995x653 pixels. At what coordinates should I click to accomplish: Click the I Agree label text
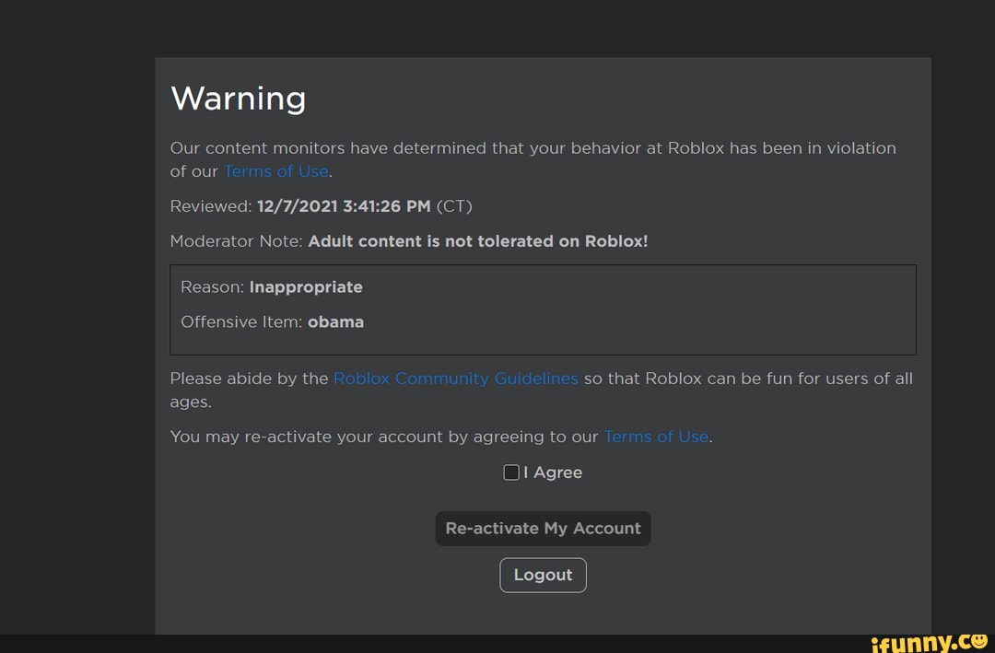click(553, 472)
